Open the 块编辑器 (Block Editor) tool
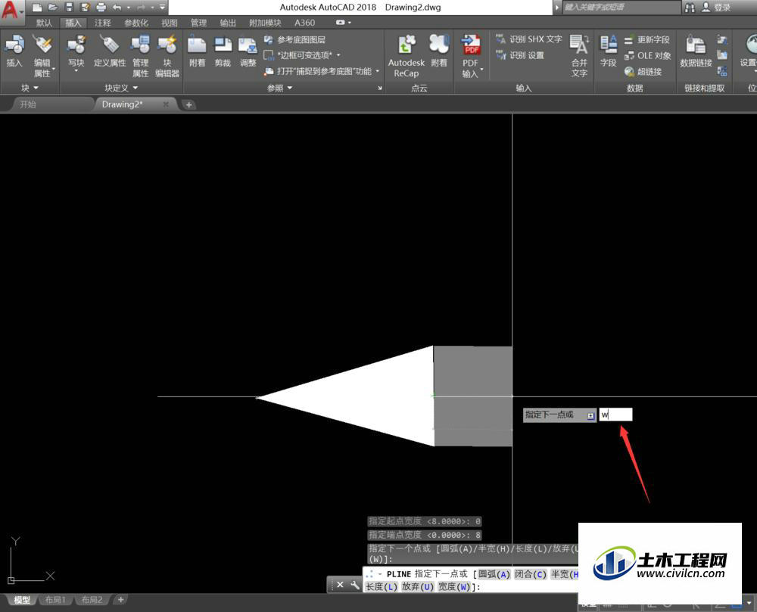Viewport: 757px width, 612px height. tap(167, 56)
